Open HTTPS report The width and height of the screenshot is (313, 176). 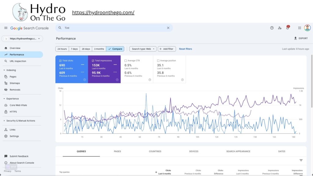click(13, 112)
